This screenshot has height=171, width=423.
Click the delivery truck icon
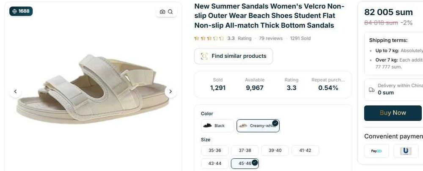[372, 90]
